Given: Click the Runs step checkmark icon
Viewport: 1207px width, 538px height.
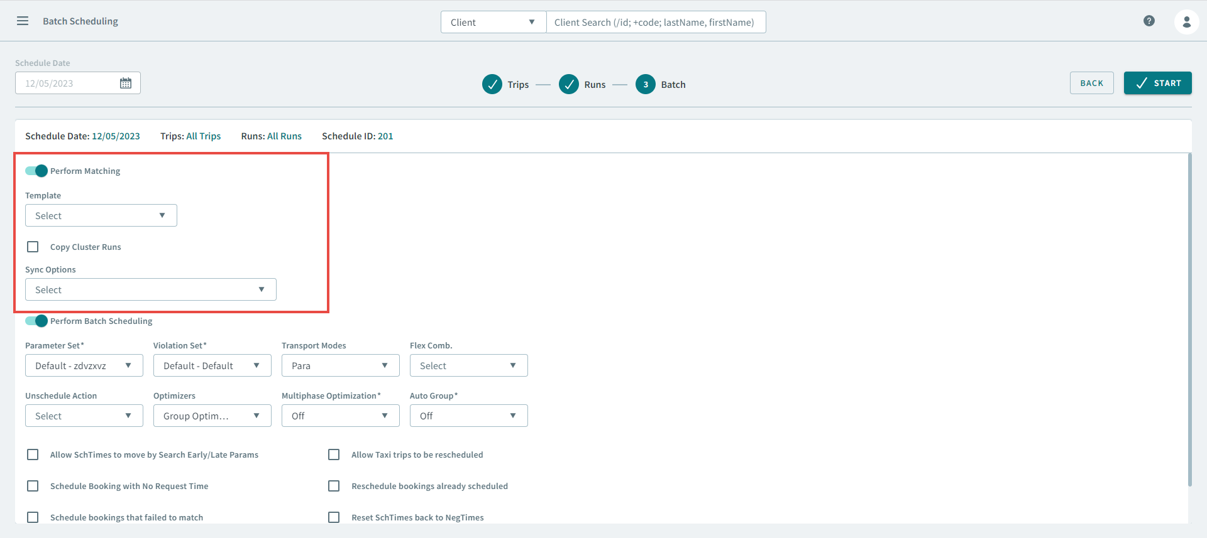Looking at the screenshot, I should click(568, 84).
